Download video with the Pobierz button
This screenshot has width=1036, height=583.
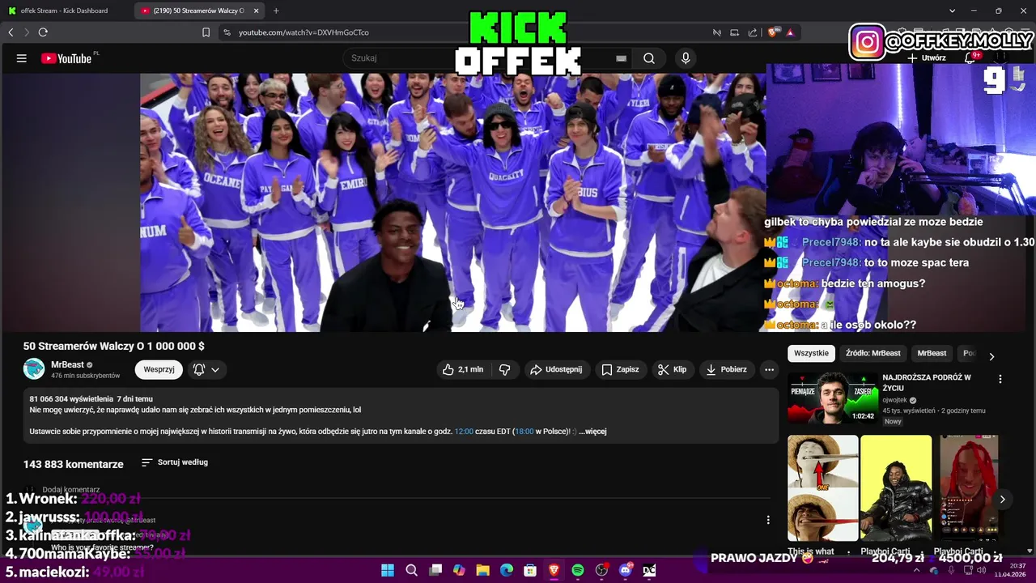pos(726,369)
